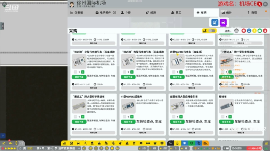Open the dotted selection grid tool
The width and height of the screenshot is (270, 151).
click(x=177, y=143)
